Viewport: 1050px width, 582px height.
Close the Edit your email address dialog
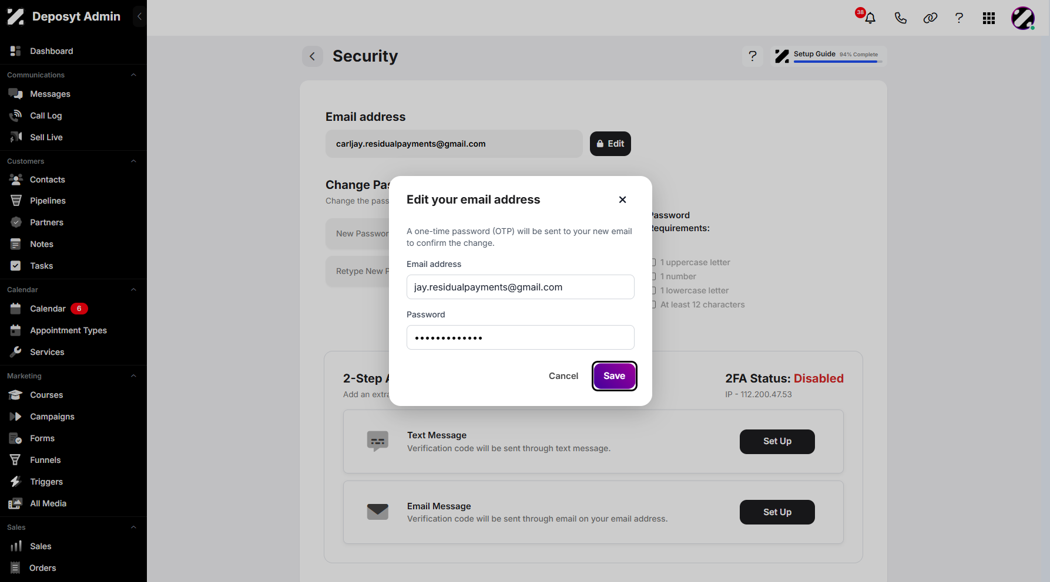[x=622, y=199]
